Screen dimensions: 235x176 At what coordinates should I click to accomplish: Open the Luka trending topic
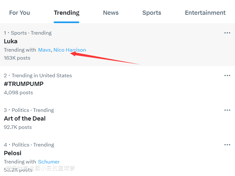click(x=11, y=41)
